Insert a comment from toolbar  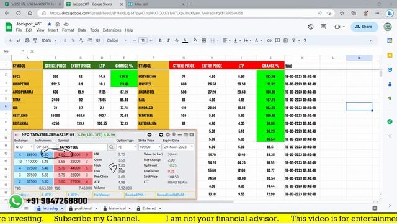click(x=277, y=40)
